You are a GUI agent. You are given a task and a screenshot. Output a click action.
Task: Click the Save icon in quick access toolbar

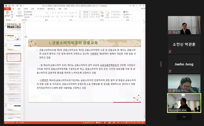coord(10,6)
